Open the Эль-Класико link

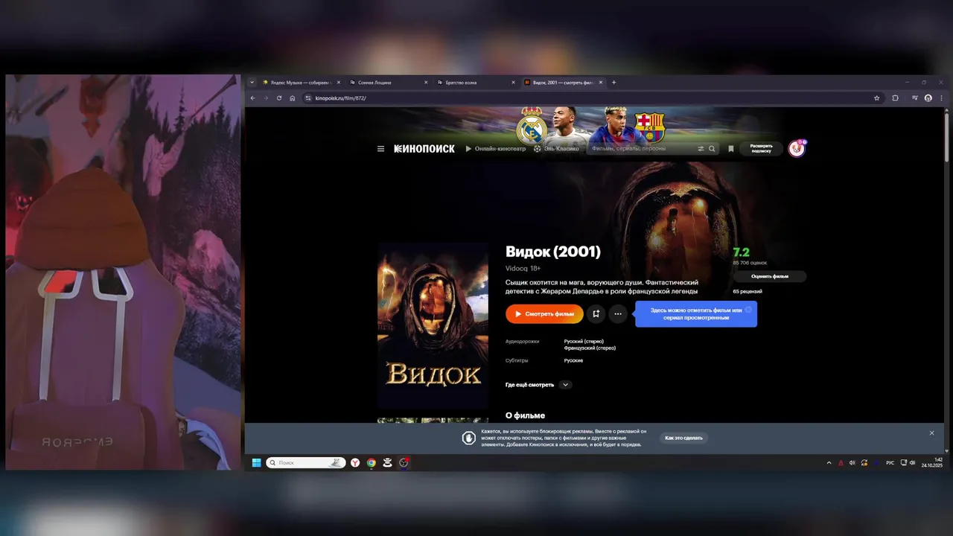555,149
